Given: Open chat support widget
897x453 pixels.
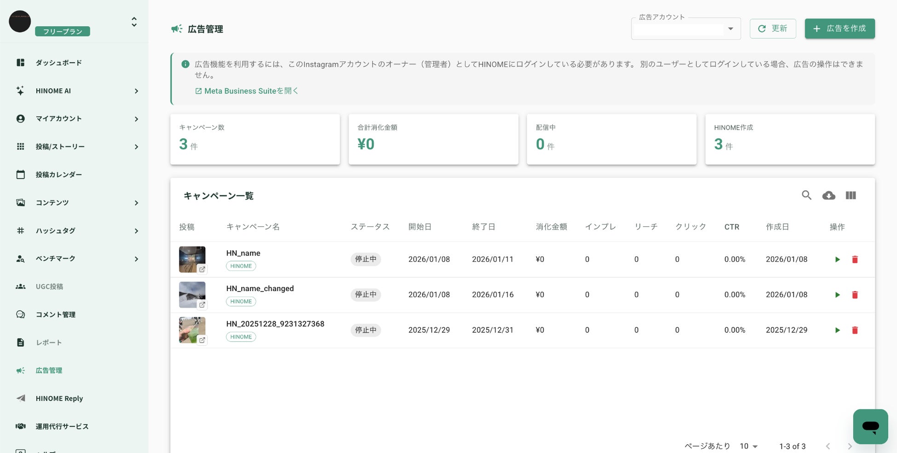Looking at the screenshot, I should [870, 426].
